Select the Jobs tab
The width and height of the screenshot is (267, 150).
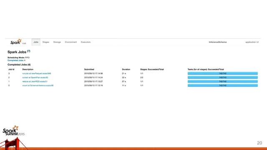(x=36, y=42)
